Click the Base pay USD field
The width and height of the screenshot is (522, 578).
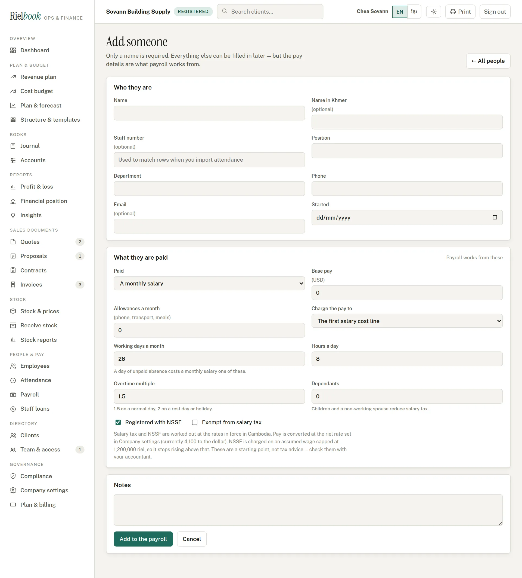coord(407,293)
